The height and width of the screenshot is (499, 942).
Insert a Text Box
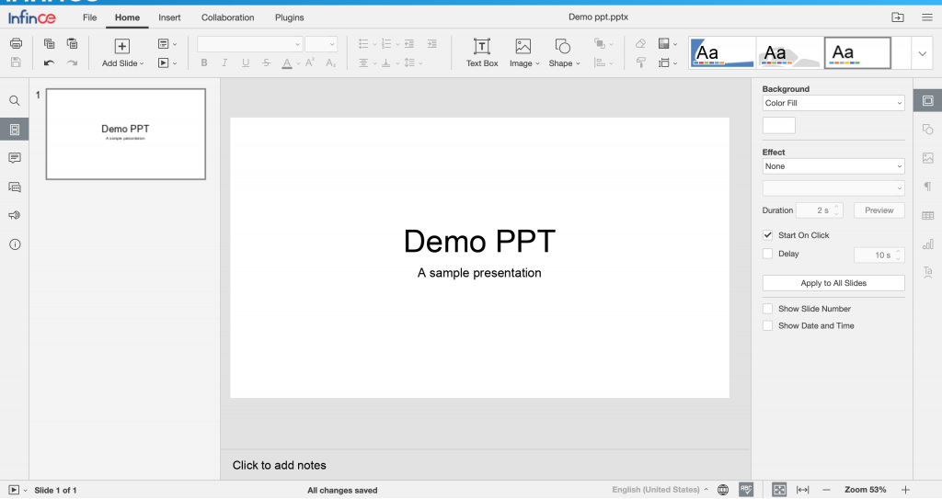[482, 52]
